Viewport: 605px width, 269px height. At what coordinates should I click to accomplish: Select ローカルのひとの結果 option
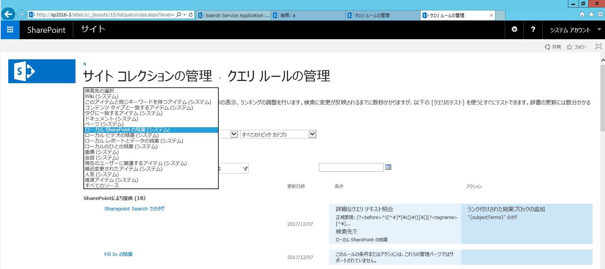tap(151, 146)
